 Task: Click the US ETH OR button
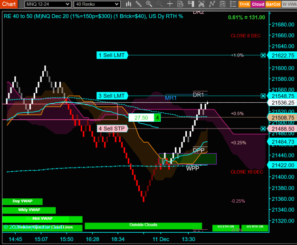[x=226, y=228]
